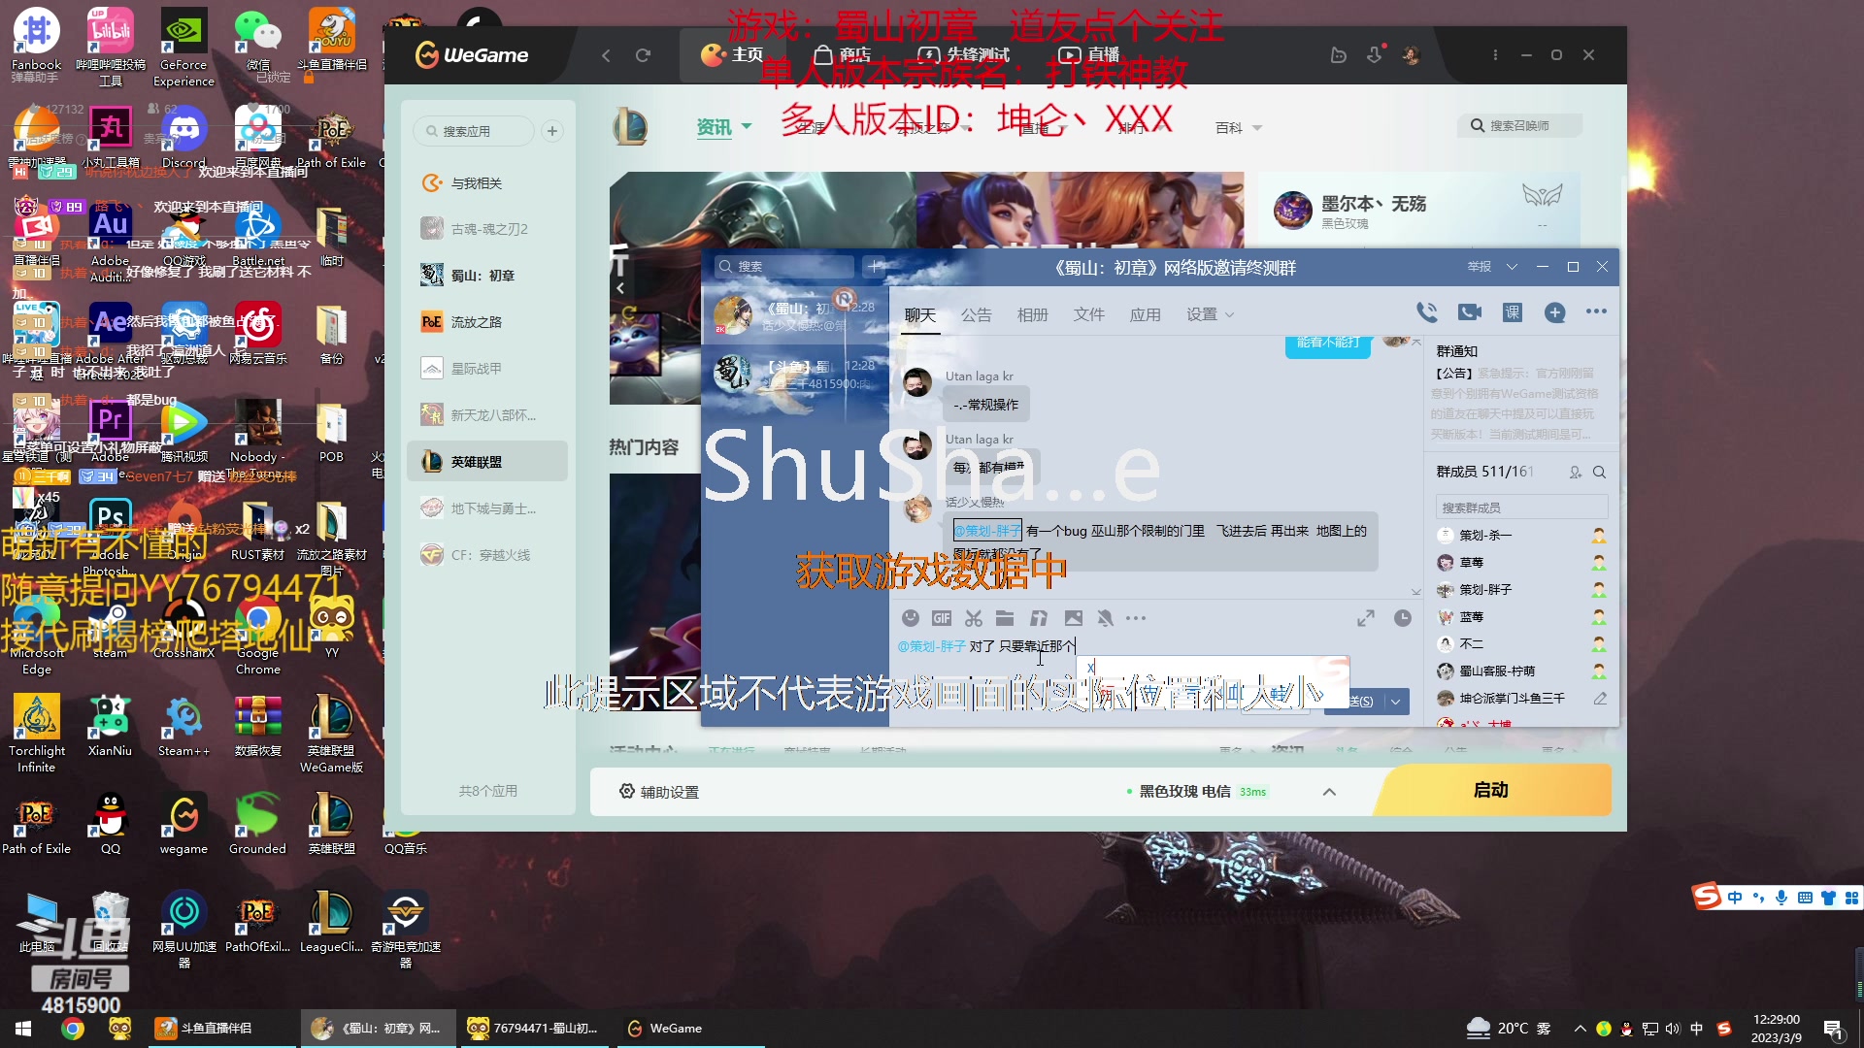1864x1048 pixels.
Task: Click the WeGame download icon in the title bar
Action: [1374, 55]
